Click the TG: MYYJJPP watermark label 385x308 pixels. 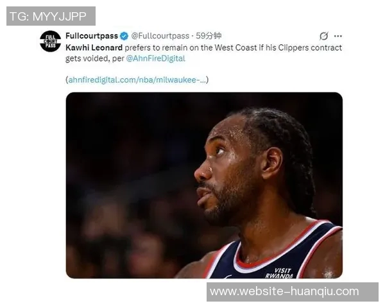(x=51, y=16)
